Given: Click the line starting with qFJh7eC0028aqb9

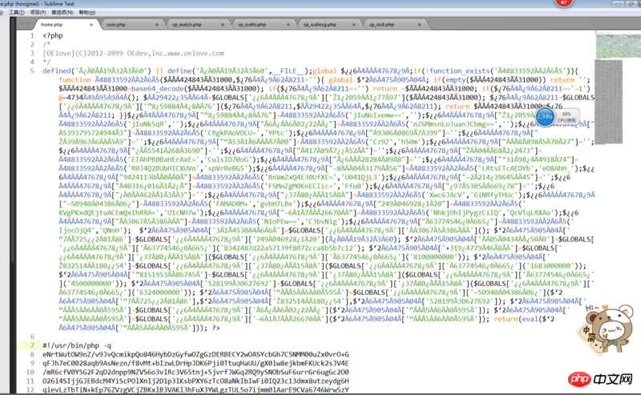Looking at the screenshot, I should [196, 363].
